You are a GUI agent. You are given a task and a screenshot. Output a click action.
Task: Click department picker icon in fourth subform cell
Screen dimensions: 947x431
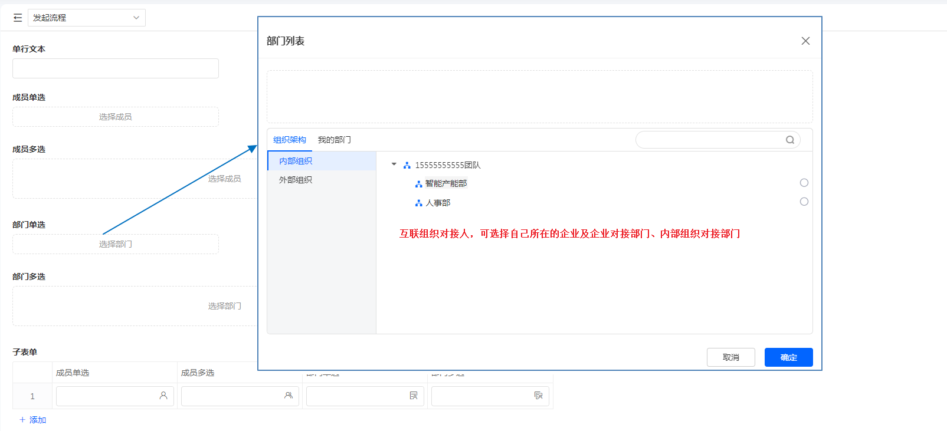point(538,396)
